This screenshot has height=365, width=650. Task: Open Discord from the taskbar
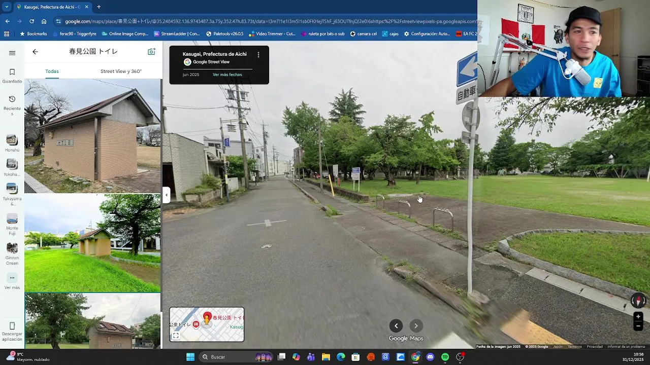[430, 357]
